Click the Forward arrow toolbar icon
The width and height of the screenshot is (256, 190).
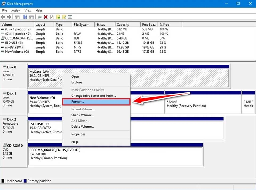click(9, 17)
